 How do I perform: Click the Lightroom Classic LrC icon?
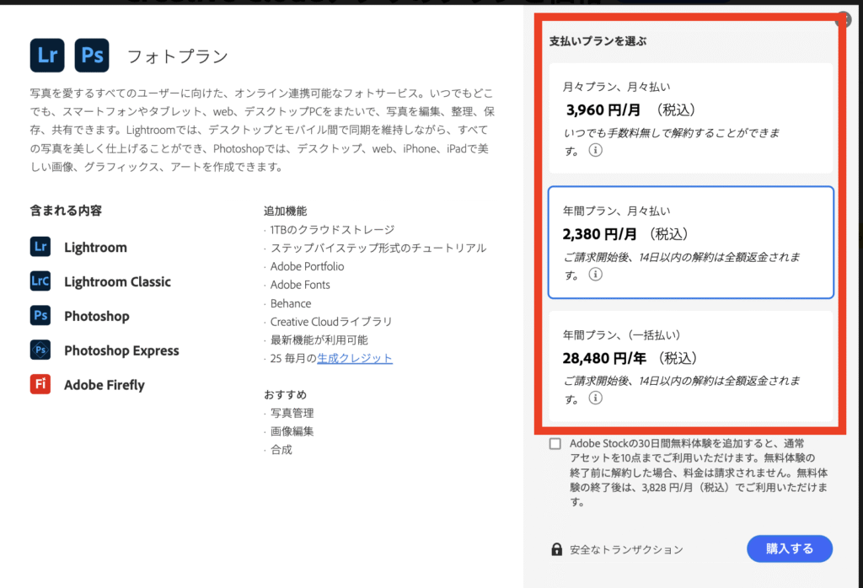(x=40, y=281)
